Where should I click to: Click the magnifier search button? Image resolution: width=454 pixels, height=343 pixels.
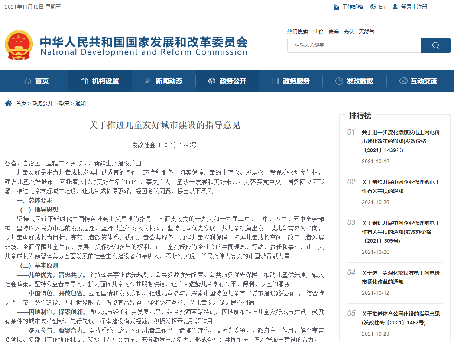(435, 45)
